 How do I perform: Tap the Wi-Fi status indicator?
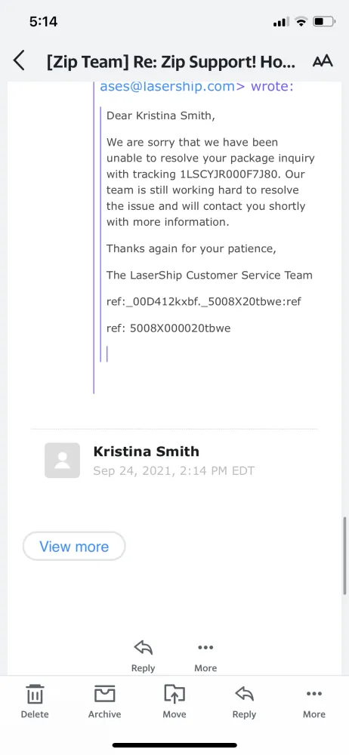pos(301,22)
